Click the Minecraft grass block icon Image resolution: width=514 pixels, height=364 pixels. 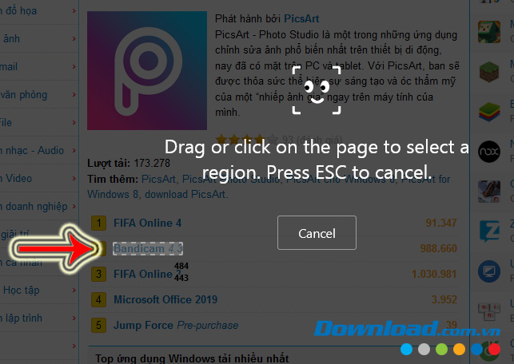pyautogui.click(x=488, y=72)
